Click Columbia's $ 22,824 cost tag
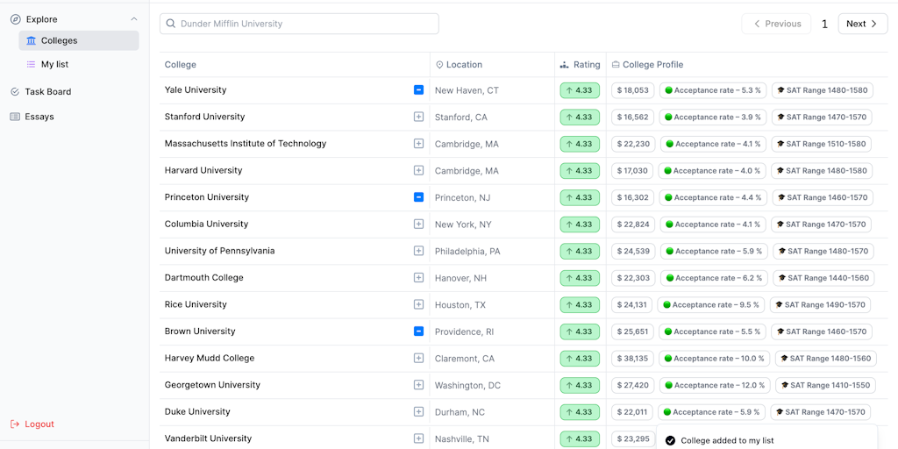Image resolution: width=898 pixels, height=449 pixels. coord(633,224)
